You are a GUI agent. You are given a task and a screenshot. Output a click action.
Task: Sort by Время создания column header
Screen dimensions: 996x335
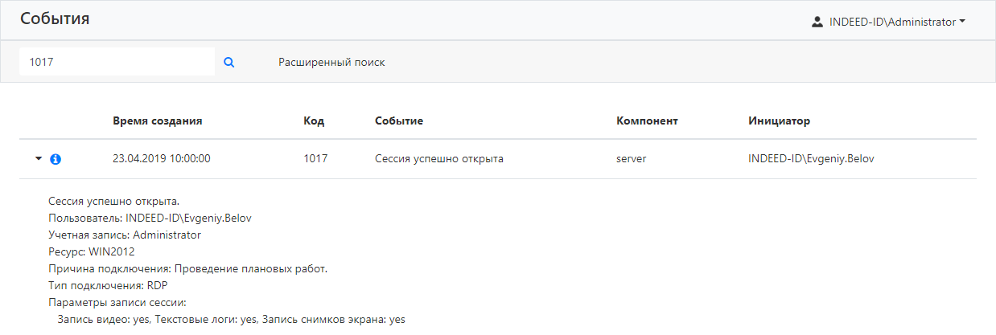coord(157,121)
